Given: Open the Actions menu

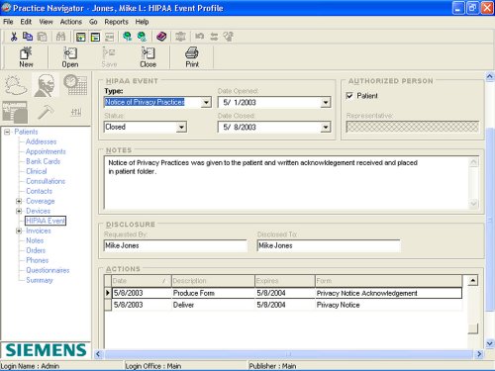Looking at the screenshot, I should tap(71, 22).
